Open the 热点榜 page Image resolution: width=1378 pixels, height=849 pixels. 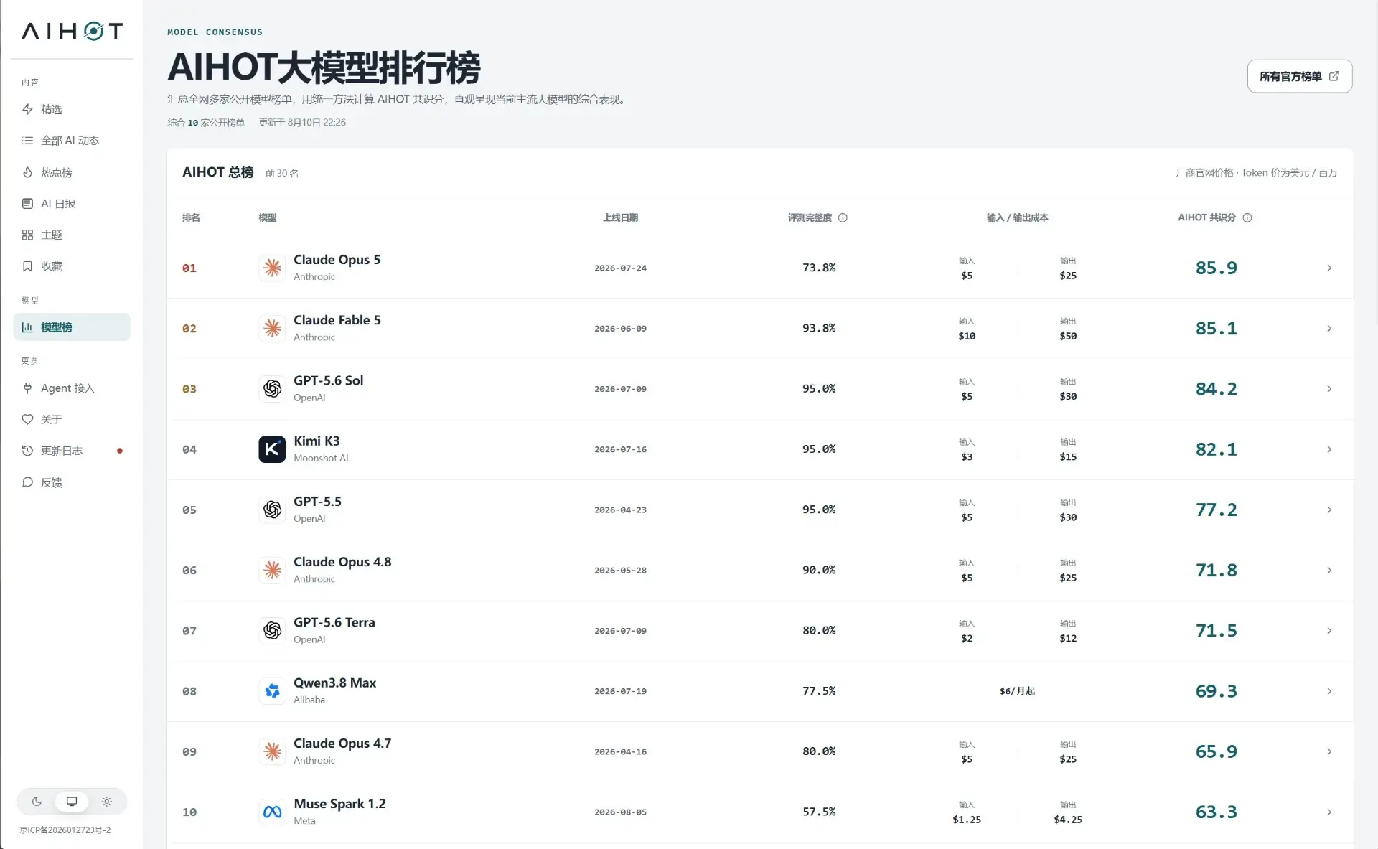pyautogui.click(x=72, y=172)
